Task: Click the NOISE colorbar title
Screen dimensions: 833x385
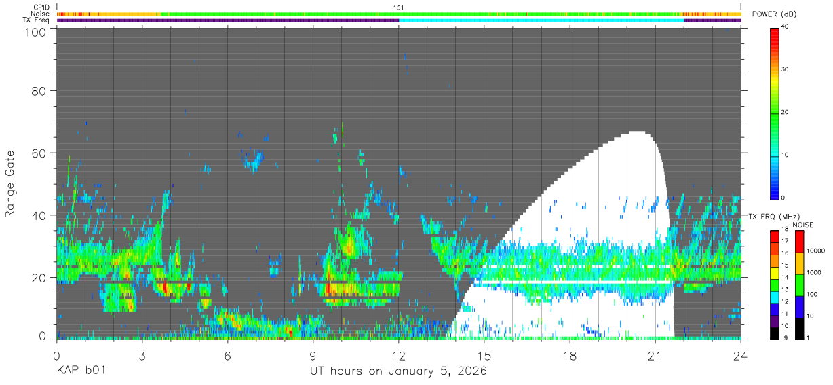Action: click(x=804, y=225)
